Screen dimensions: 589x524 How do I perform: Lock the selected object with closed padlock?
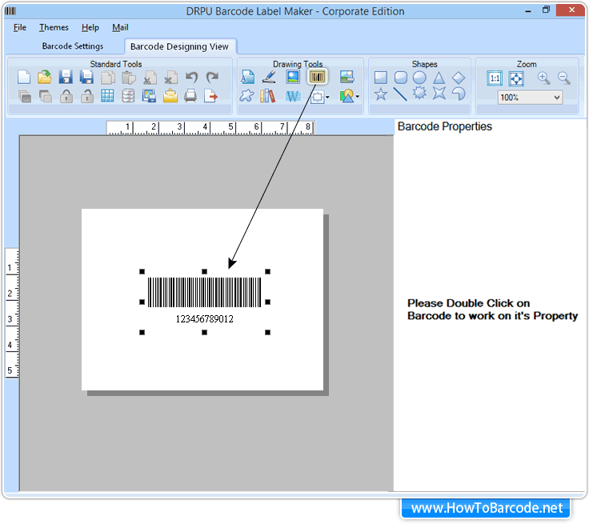66,96
